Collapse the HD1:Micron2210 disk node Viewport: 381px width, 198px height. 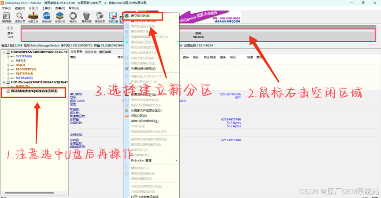pos(4,82)
